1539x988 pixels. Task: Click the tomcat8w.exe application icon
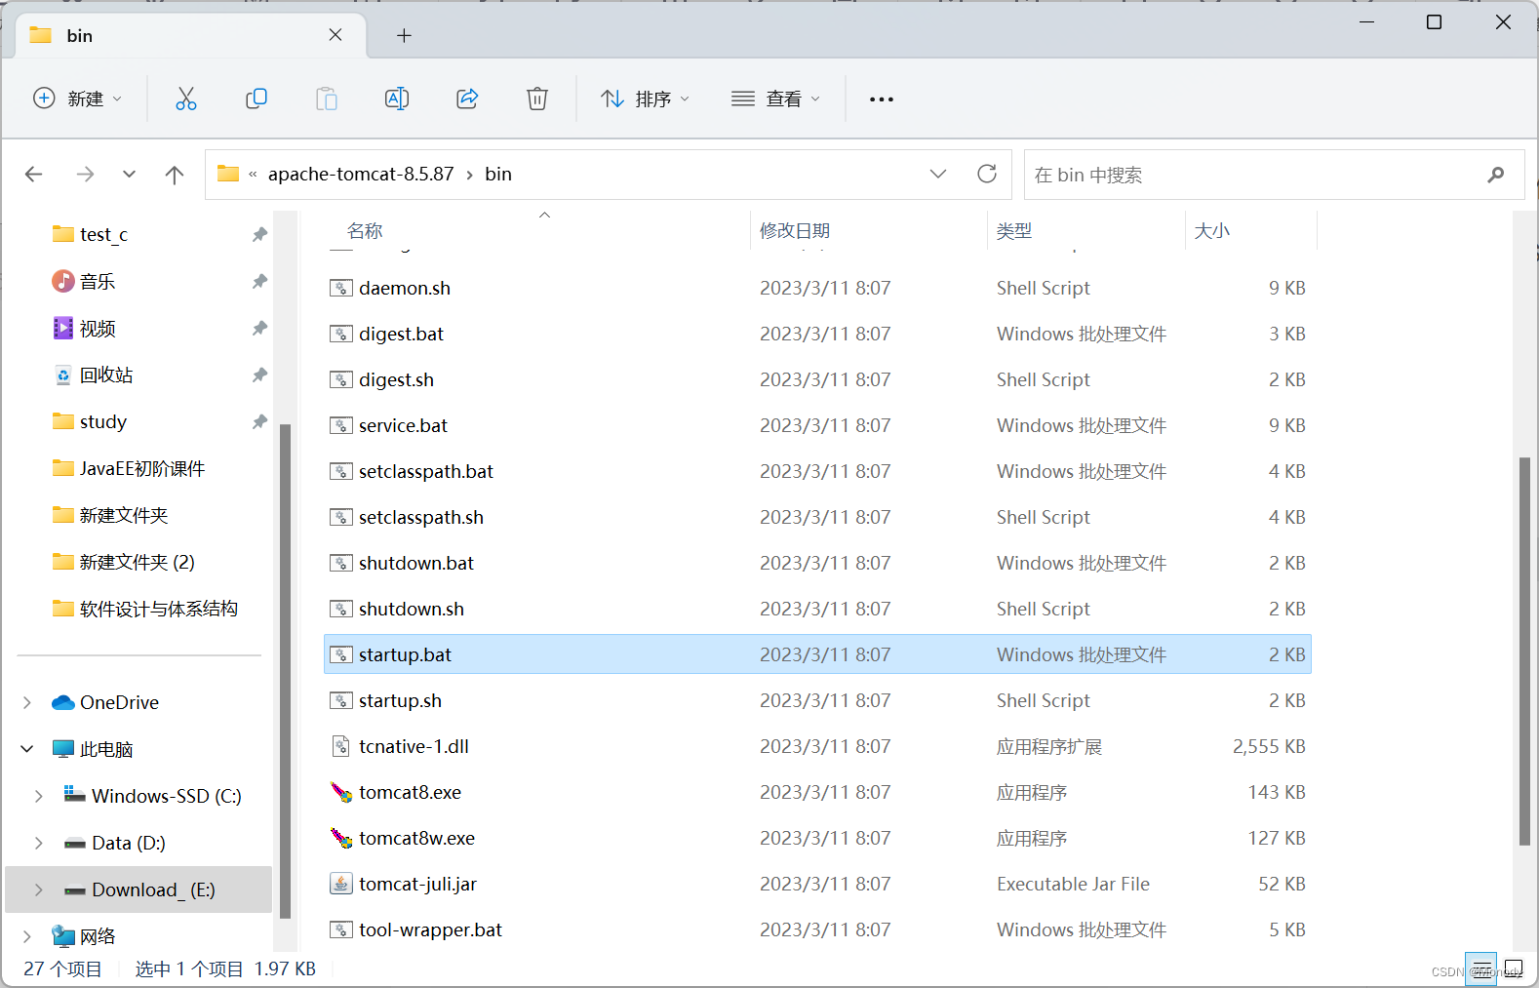point(341,838)
